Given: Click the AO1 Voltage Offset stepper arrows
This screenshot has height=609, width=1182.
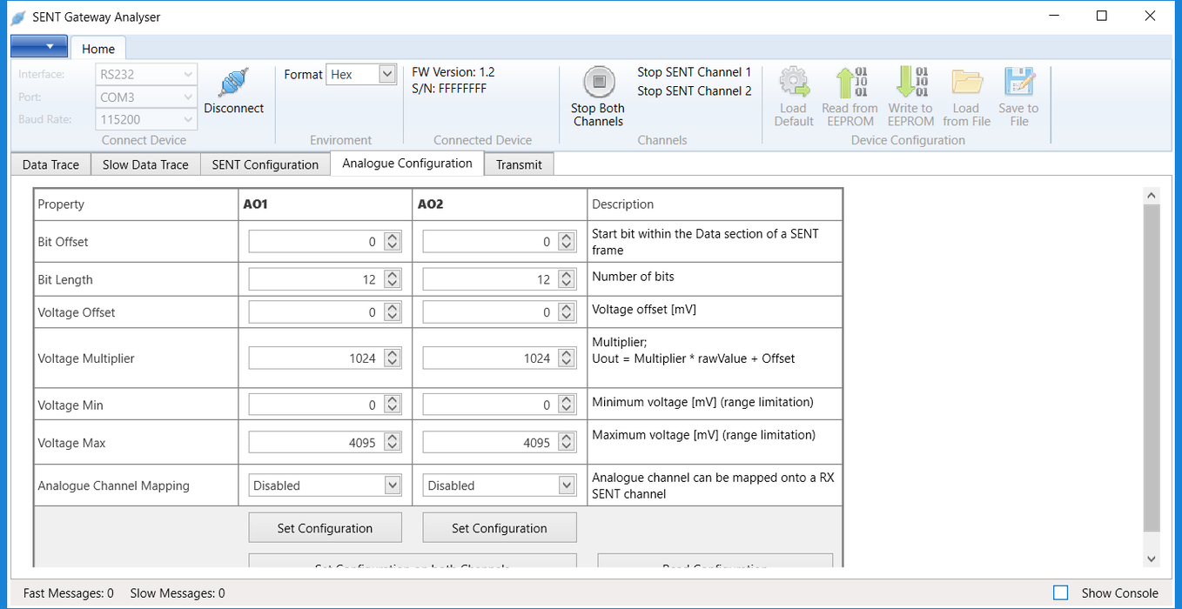Looking at the screenshot, I should pyautogui.click(x=393, y=312).
